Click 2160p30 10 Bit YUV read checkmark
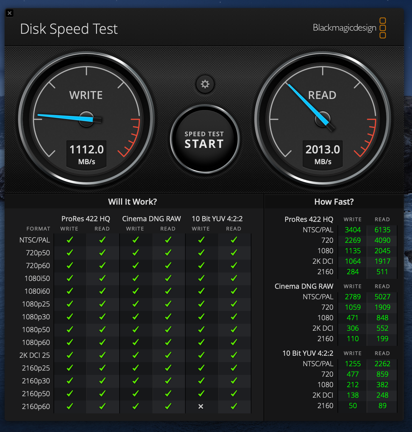The width and height of the screenshot is (412, 432). (x=234, y=381)
